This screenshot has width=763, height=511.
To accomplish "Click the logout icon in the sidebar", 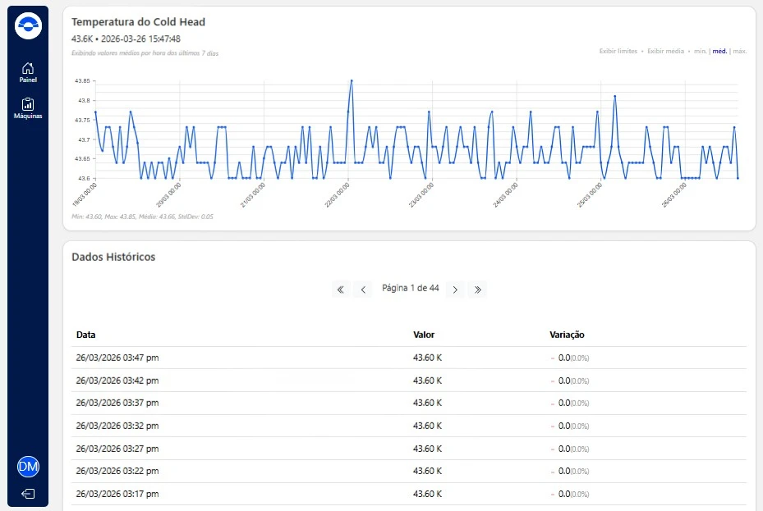I will [x=28, y=494].
